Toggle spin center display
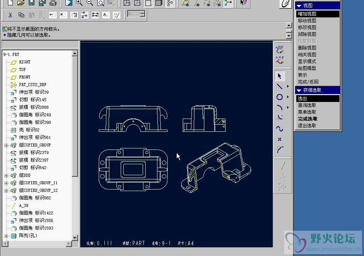The width and height of the screenshot is (364, 256). coord(228,3)
